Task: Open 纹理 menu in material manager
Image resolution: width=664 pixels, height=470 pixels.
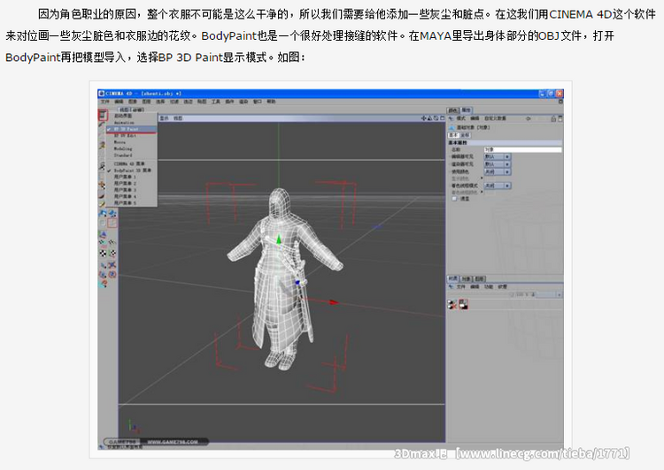Action: (502, 287)
